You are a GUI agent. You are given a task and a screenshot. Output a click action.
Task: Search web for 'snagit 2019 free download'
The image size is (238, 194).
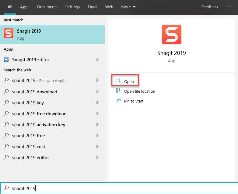click(39, 114)
